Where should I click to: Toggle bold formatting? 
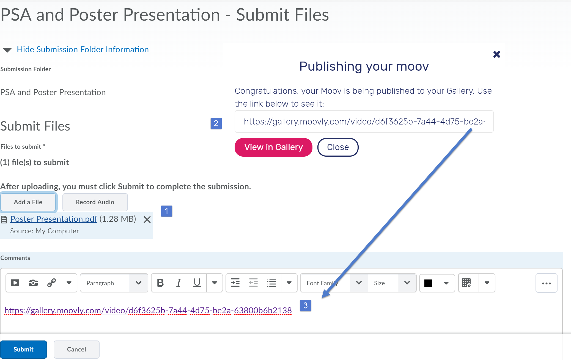[160, 283]
